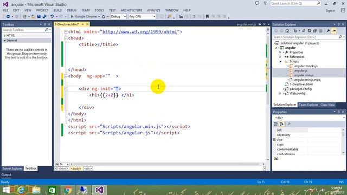This screenshot has height=195, width=347.
Task: Click the Undo arrow icon
Action: tap(52, 17)
